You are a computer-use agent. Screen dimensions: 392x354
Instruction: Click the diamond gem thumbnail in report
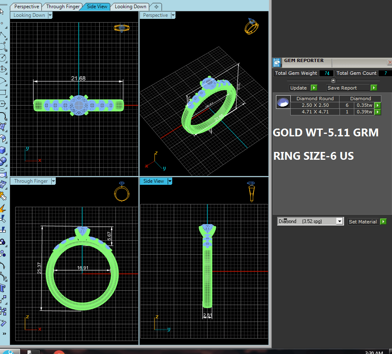pos(283,102)
